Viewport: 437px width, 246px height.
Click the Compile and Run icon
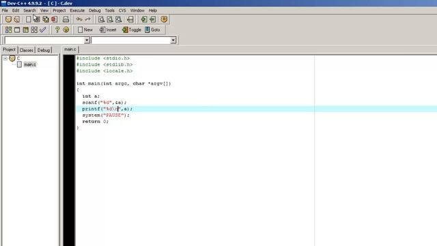coord(26,29)
